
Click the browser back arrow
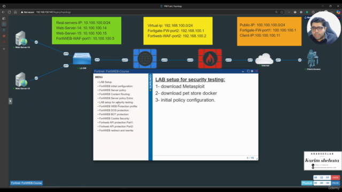[3, 12]
